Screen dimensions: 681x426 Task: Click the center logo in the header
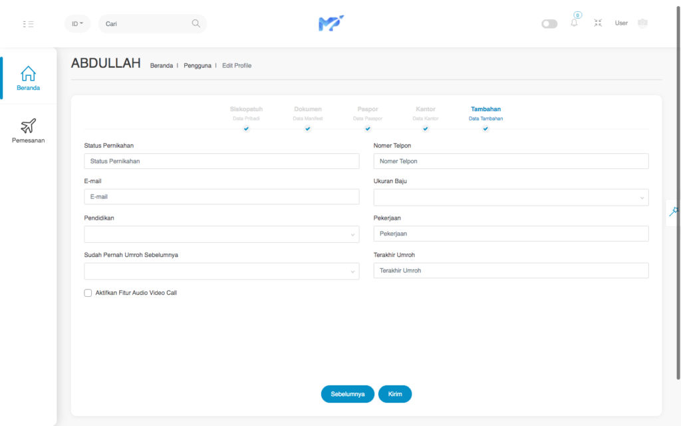tap(331, 24)
